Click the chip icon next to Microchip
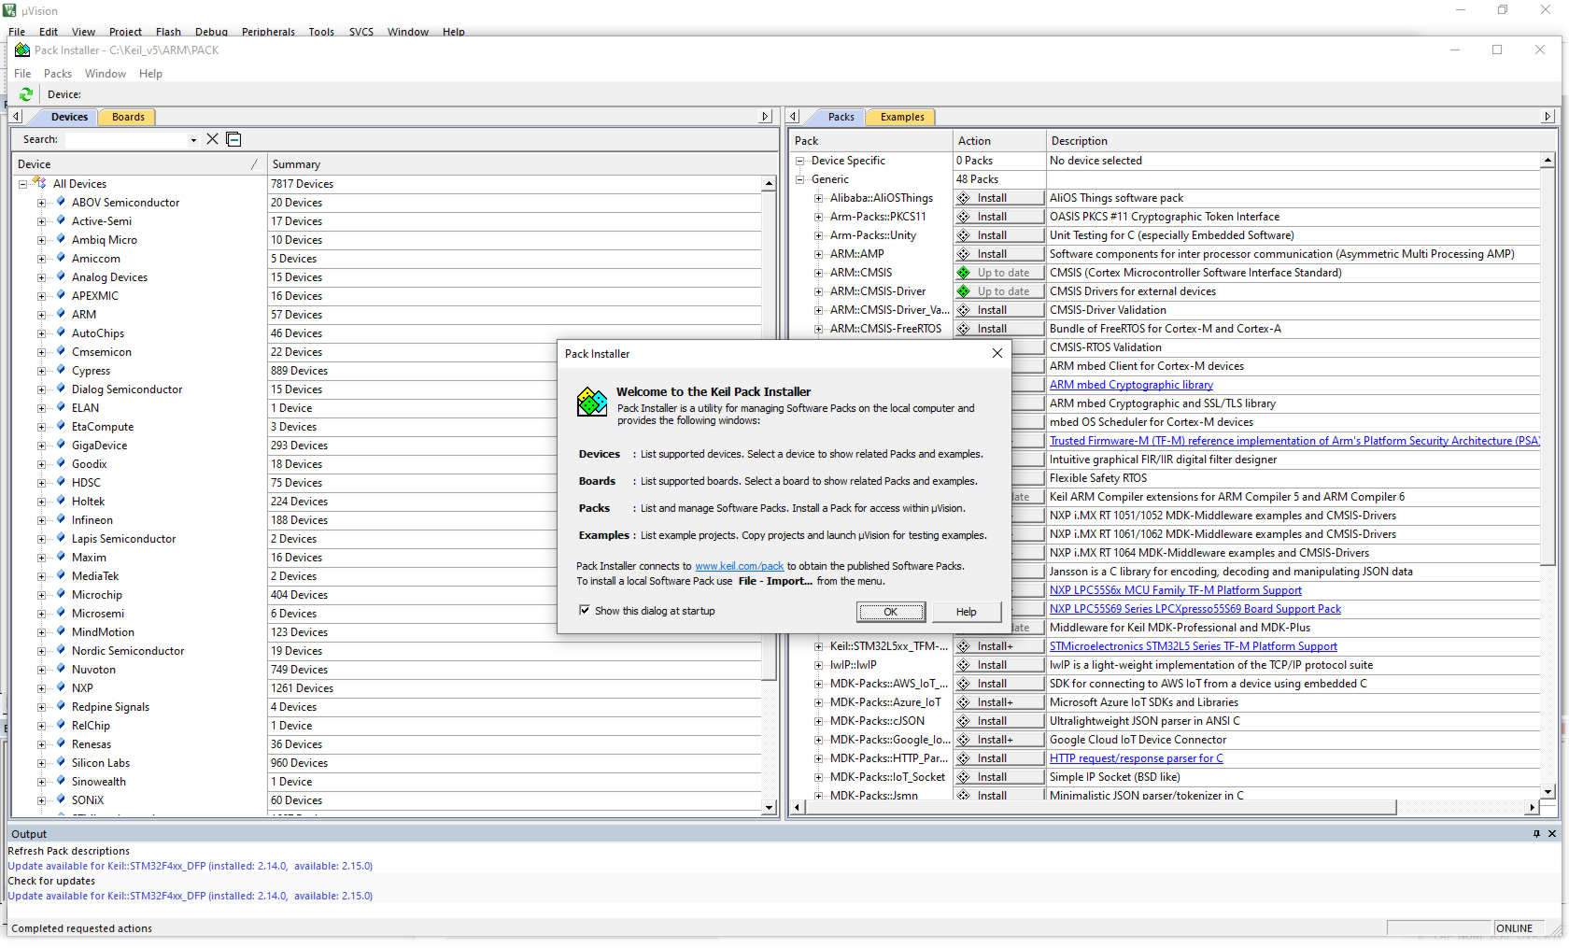This screenshot has height=948, width=1569. 61,594
